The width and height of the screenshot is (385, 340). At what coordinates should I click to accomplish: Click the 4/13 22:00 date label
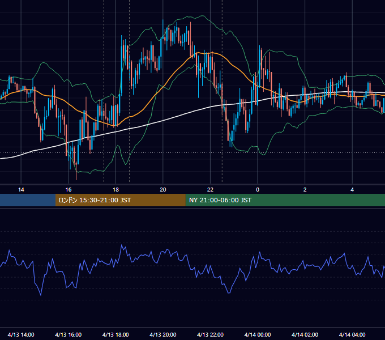click(x=210, y=334)
